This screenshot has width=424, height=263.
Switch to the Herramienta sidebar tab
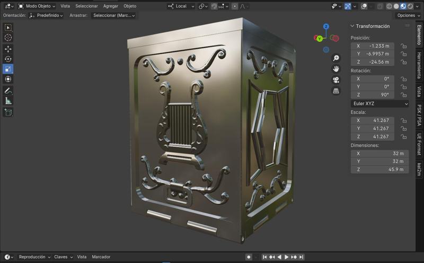coord(419,65)
